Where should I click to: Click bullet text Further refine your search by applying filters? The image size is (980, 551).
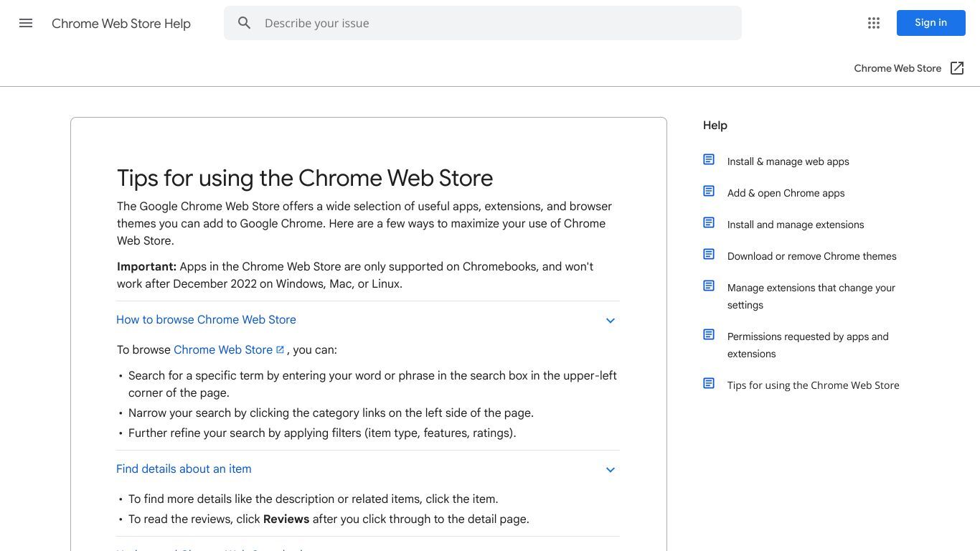(322, 433)
